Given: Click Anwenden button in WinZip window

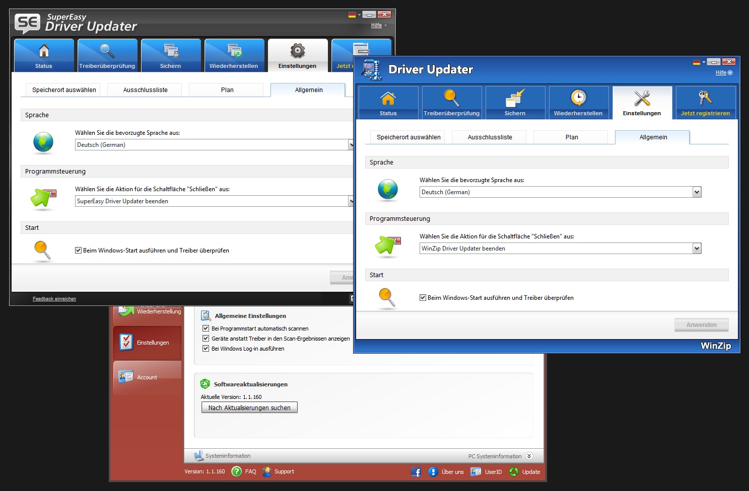Looking at the screenshot, I should pos(702,324).
